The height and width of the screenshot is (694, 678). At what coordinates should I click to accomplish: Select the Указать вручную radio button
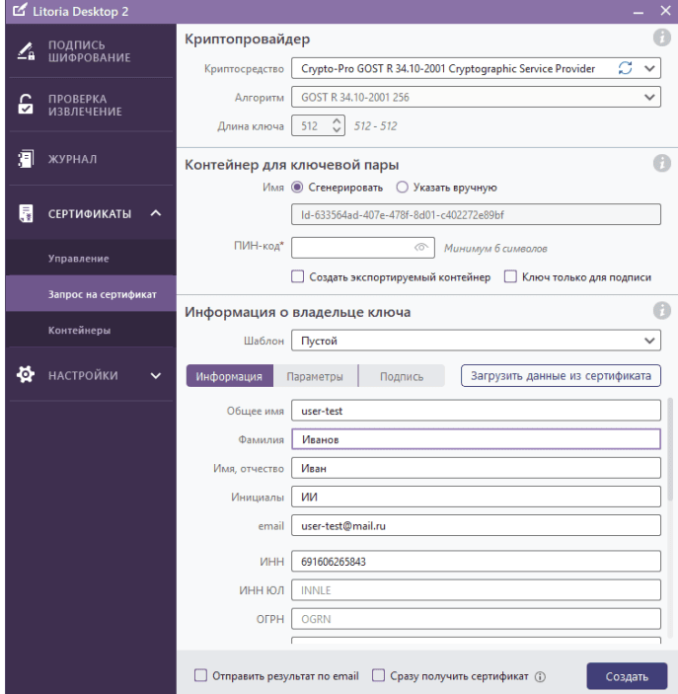click(x=402, y=187)
